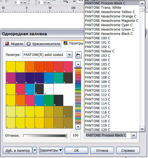Click first toolbar numeric field showing 0

click(17, 2)
